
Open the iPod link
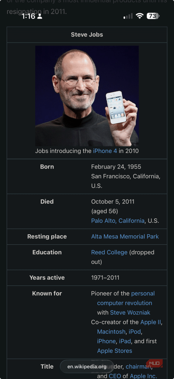pos(135,331)
